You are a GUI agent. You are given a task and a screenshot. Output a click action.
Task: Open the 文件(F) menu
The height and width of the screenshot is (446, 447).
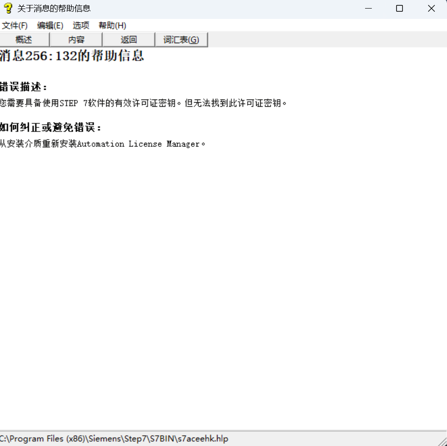pyautogui.click(x=14, y=26)
